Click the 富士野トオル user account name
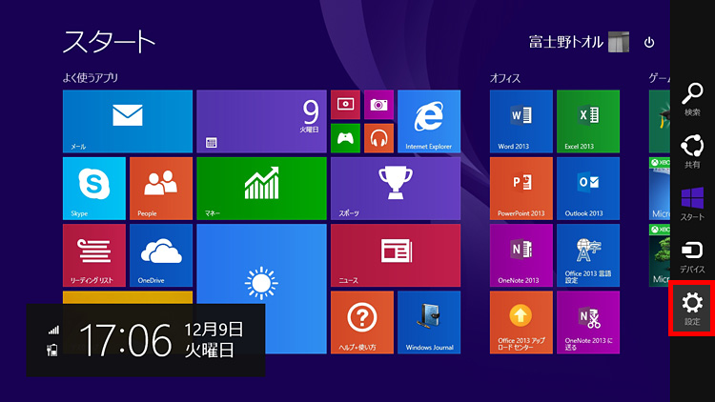 [x=566, y=42]
